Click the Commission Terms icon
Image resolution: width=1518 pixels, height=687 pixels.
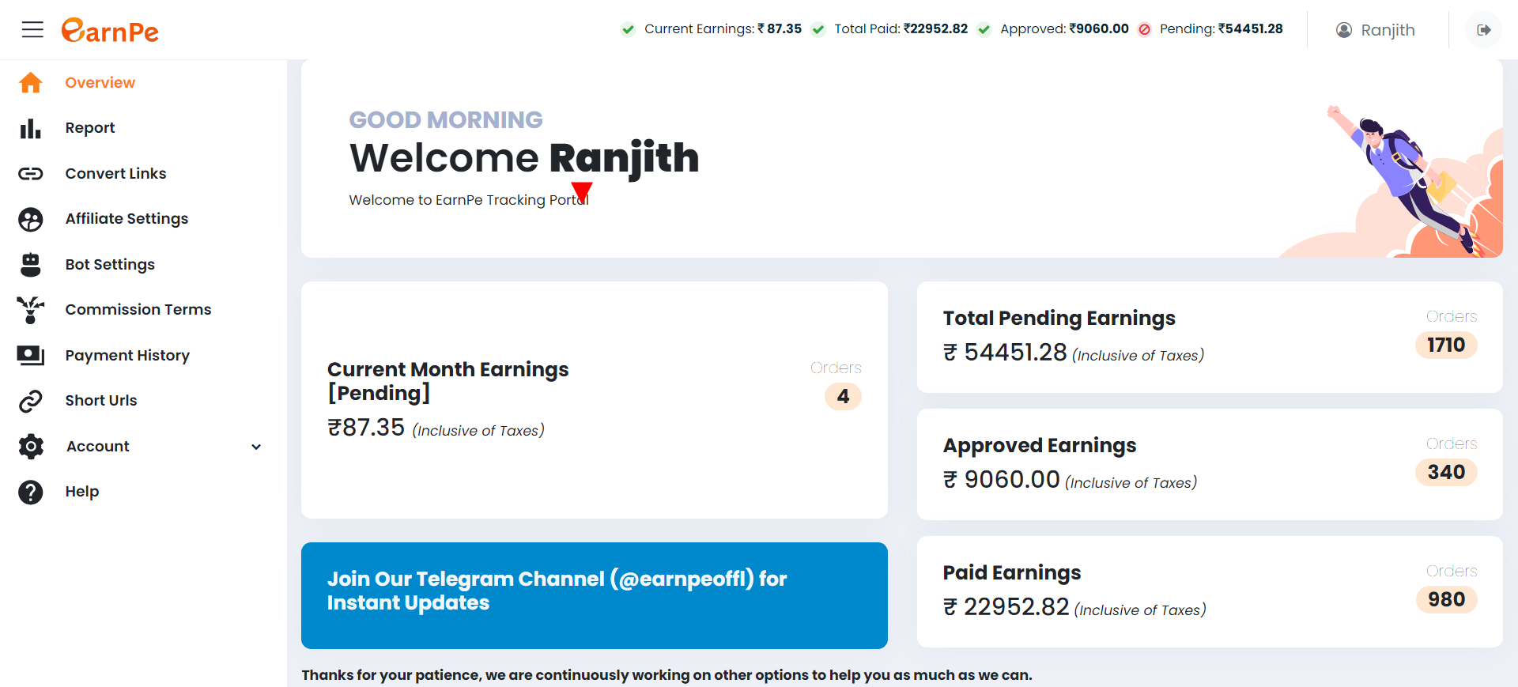tap(31, 310)
